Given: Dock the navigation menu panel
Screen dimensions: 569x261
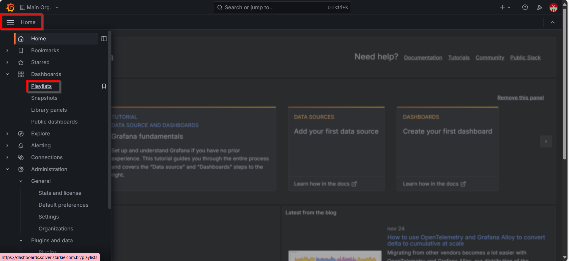Looking at the screenshot, I should pyautogui.click(x=104, y=39).
